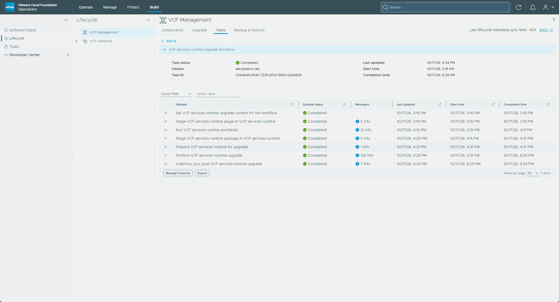Switch to Backup & Restore tab
The height and width of the screenshot is (302, 559).
pos(250,30)
